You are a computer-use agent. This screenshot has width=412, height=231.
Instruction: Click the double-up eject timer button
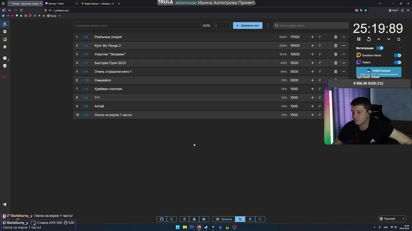(x=398, y=39)
